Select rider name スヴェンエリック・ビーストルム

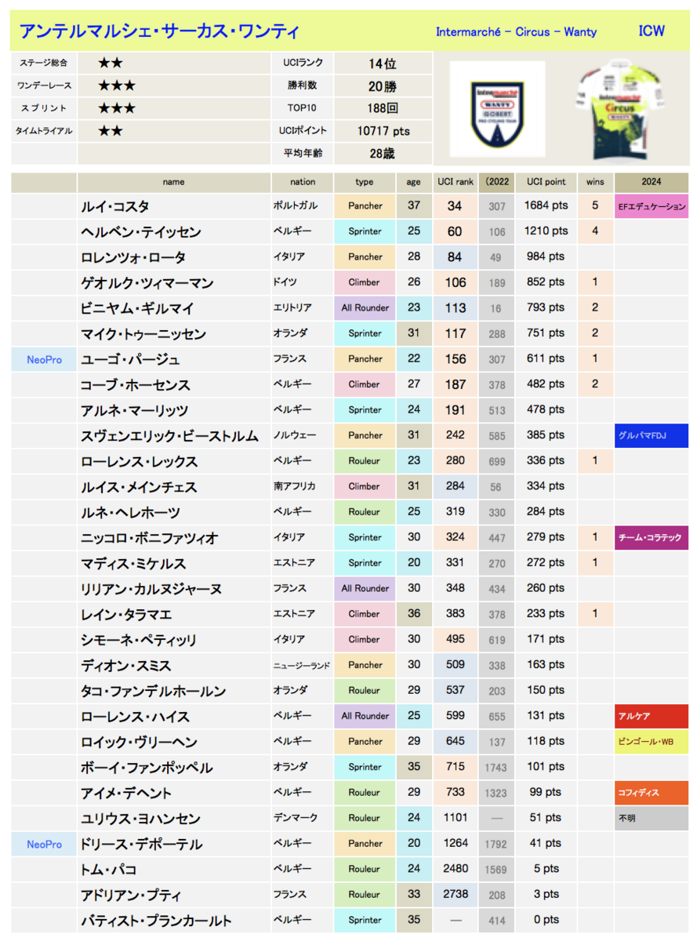click(169, 436)
